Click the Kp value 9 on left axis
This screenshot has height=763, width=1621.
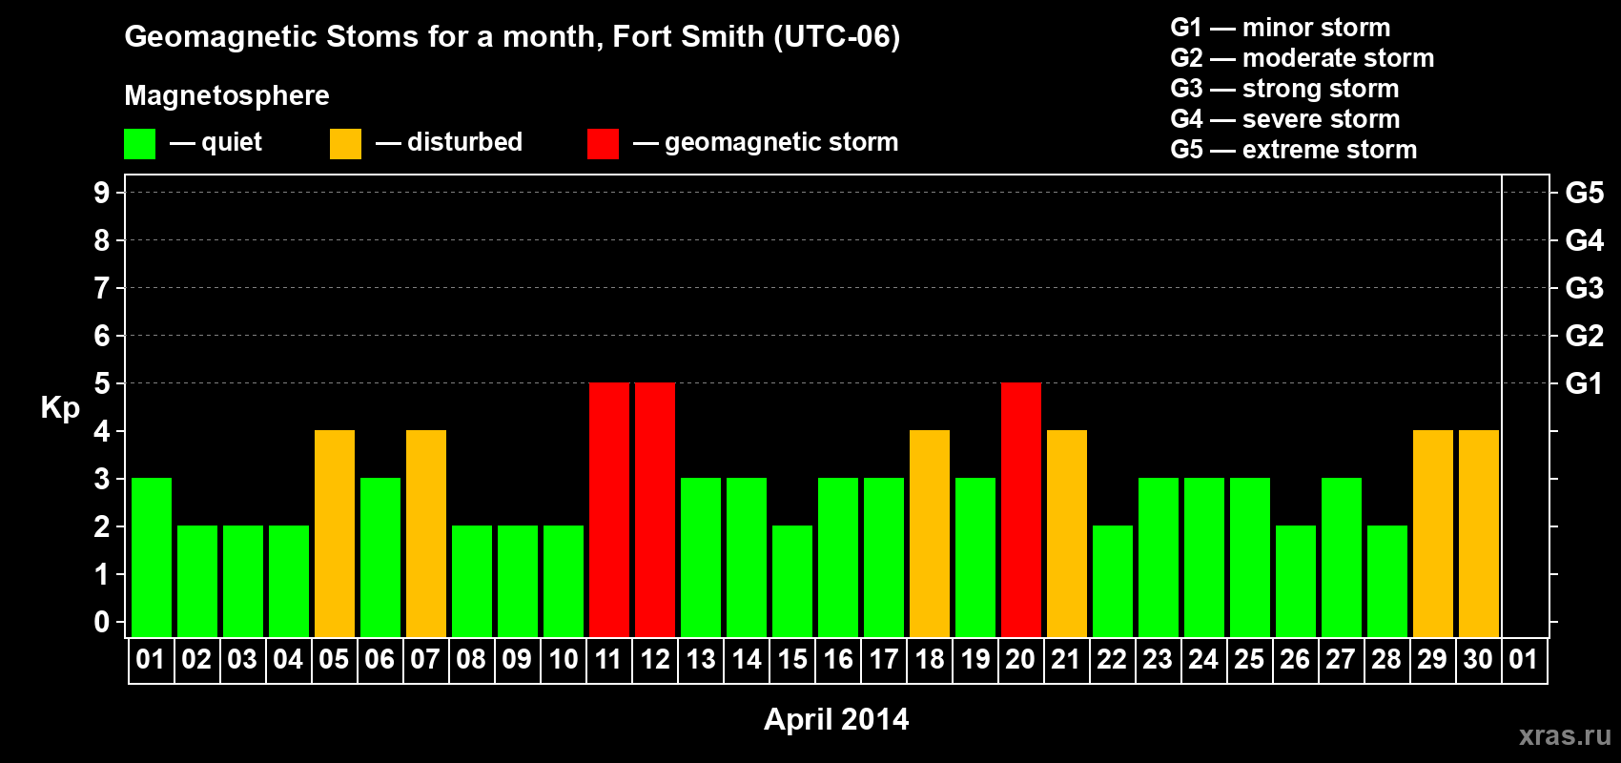tap(102, 193)
